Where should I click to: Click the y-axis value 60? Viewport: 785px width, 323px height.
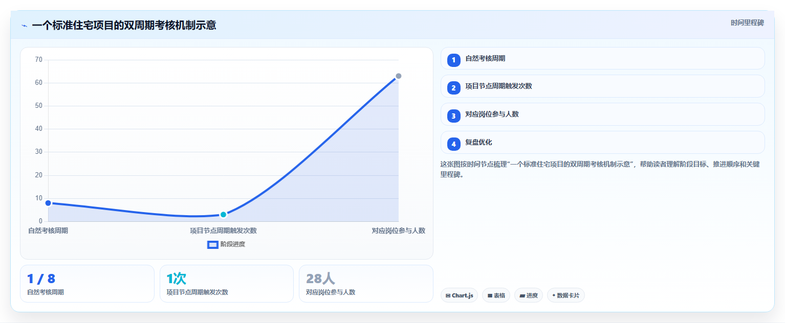click(39, 83)
